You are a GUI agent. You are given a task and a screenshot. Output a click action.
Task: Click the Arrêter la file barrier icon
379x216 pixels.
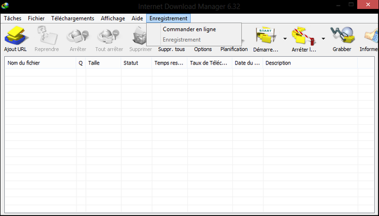click(x=304, y=36)
